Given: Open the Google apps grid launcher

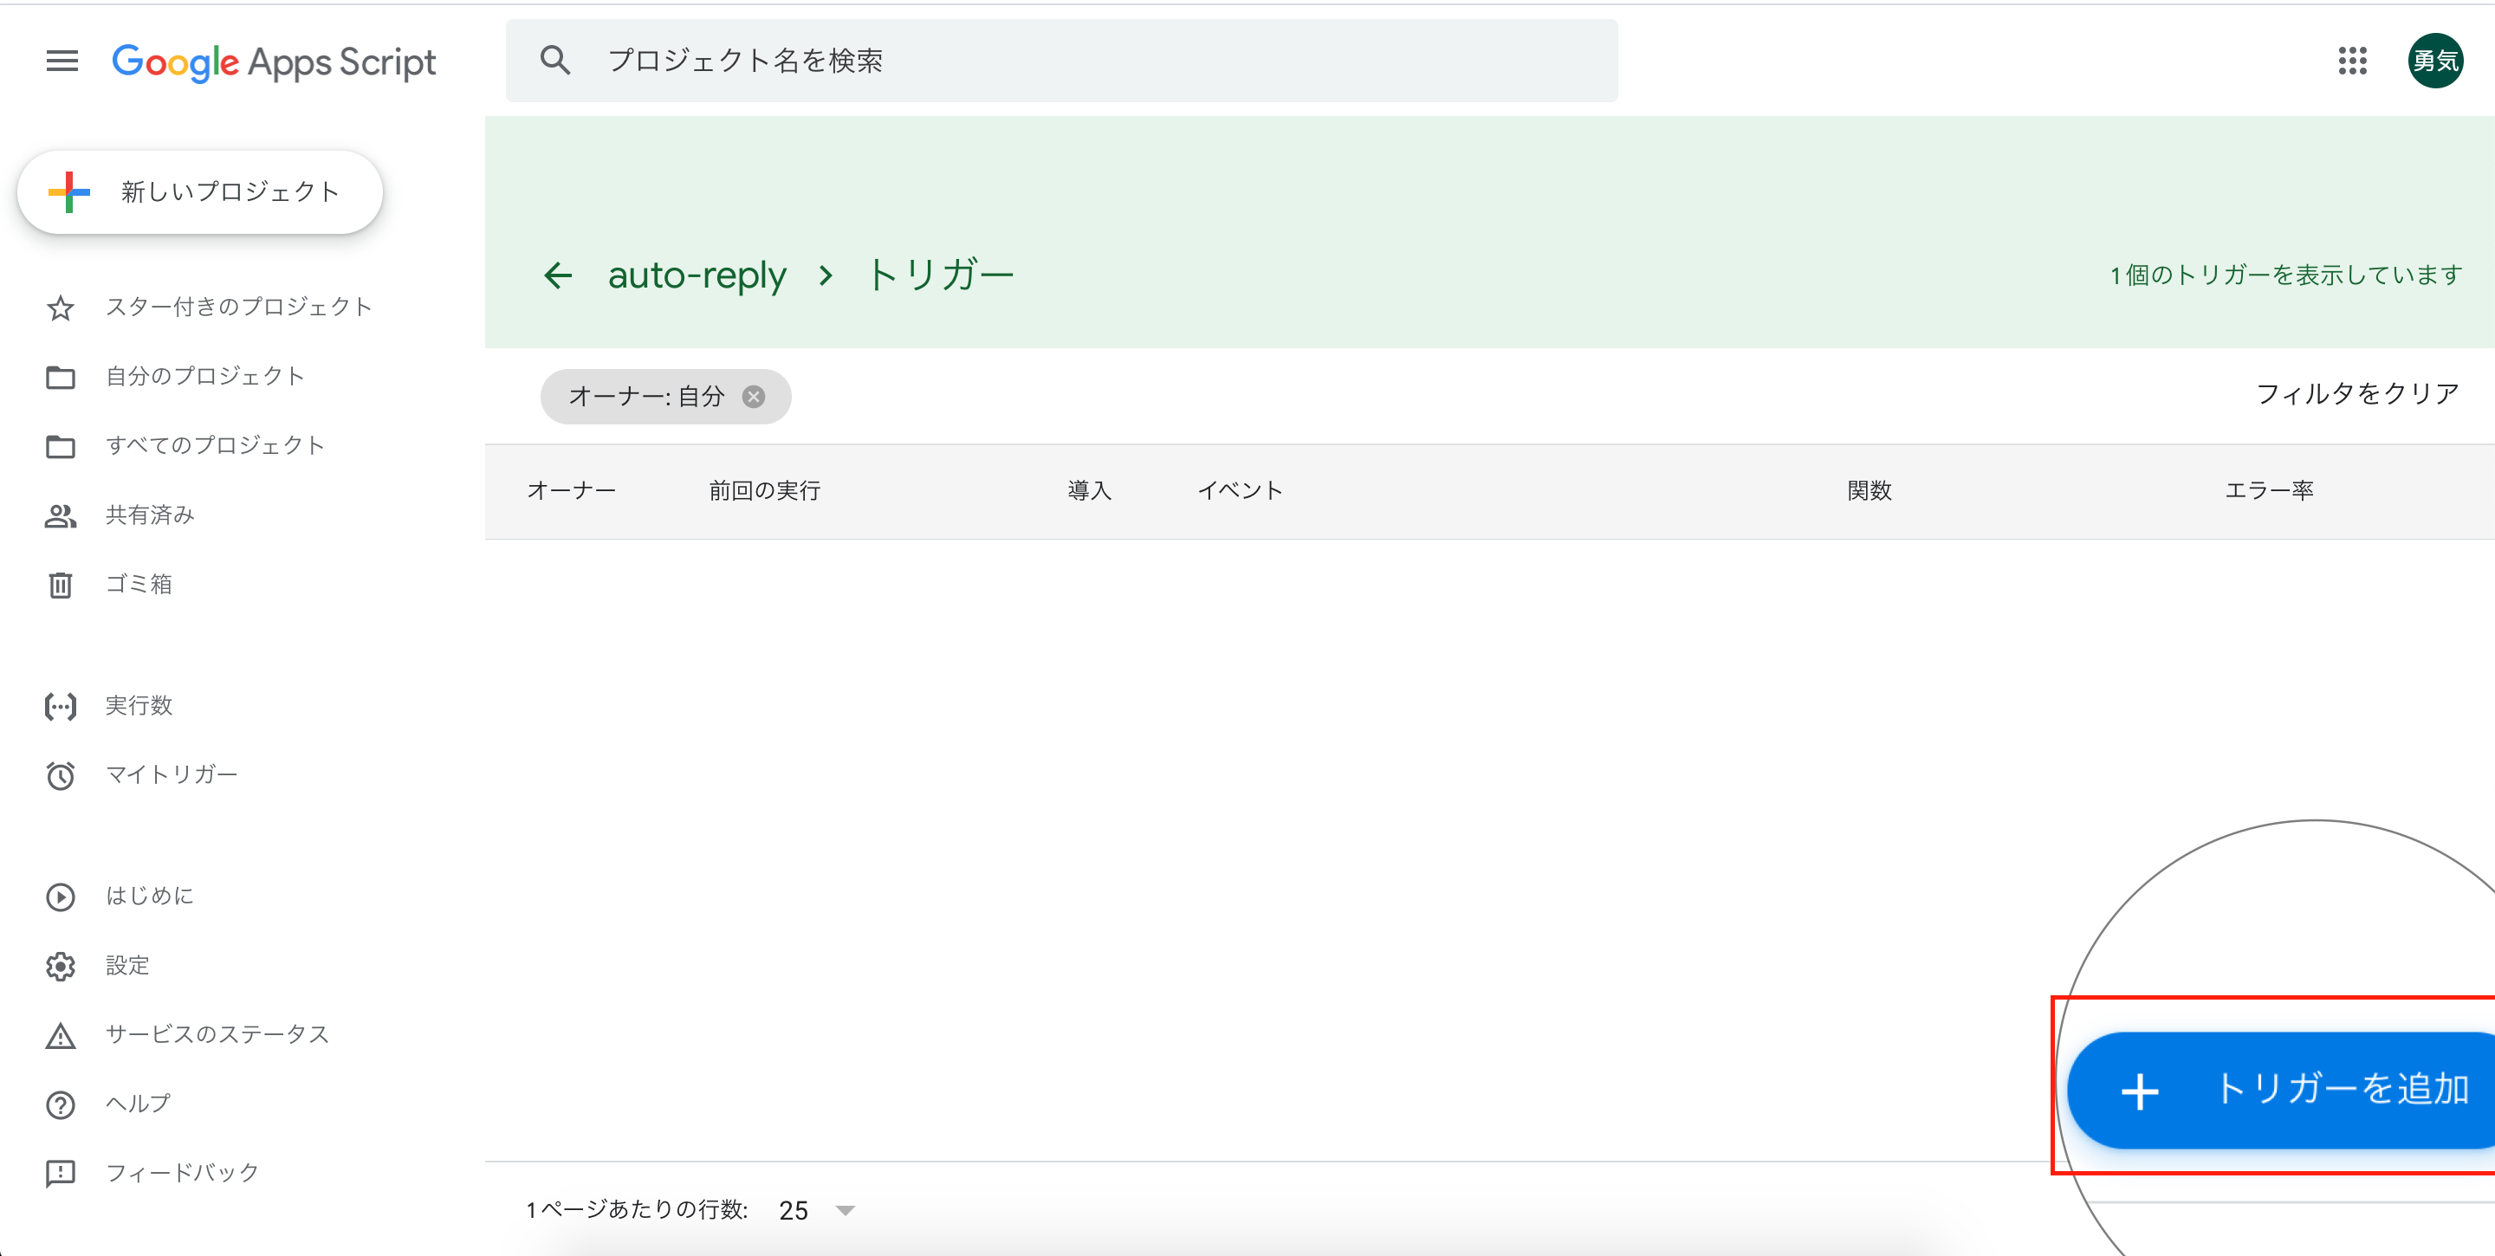Looking at the screenshot, I should click(x=2352, y=61).
